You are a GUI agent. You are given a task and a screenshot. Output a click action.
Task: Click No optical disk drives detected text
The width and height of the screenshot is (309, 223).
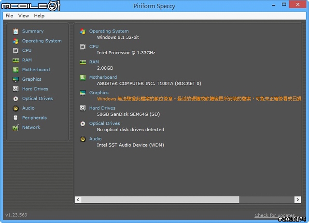pyautogui.click(x=130, y=130)
